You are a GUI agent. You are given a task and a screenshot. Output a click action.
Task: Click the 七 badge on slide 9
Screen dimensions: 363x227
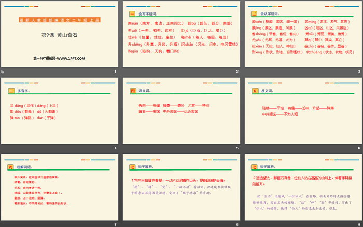coord(254,167)
